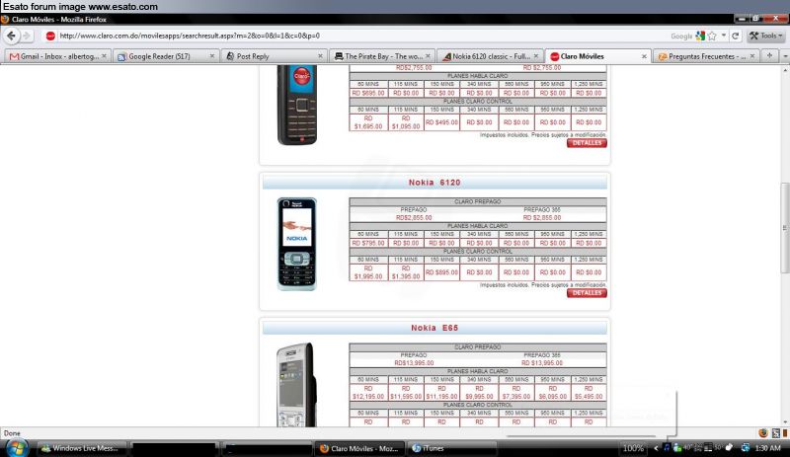
Task: Open the address bar history dropdown arrow
Action: (x=724, y=36)
